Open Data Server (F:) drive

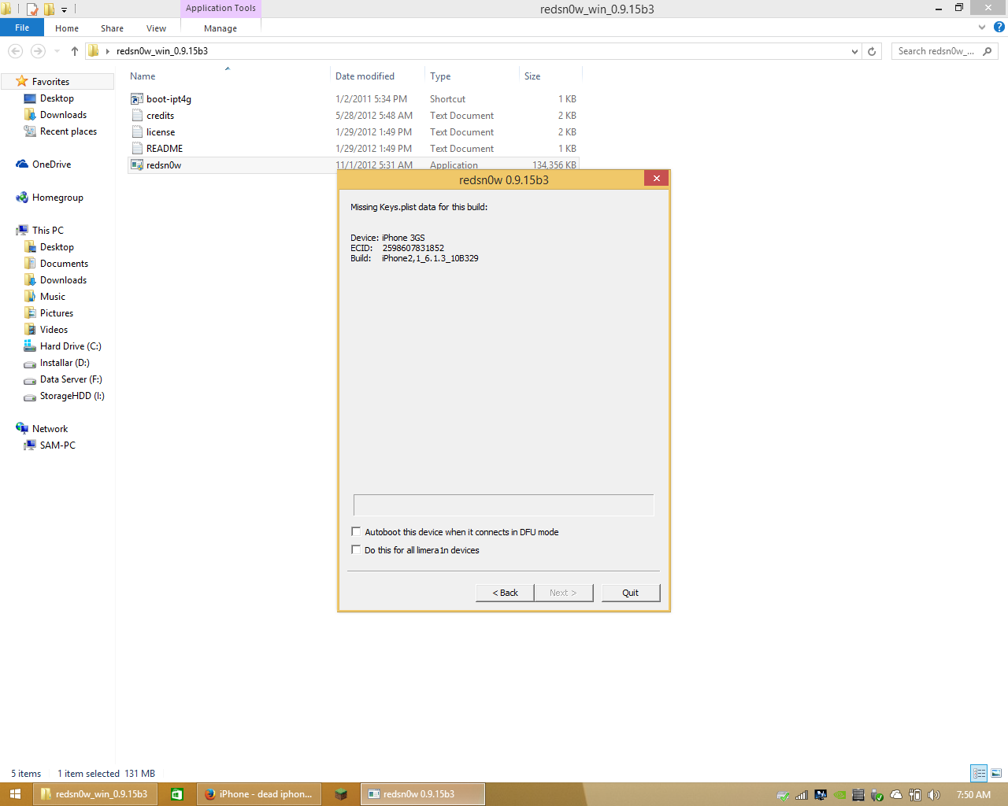[71, 379]
